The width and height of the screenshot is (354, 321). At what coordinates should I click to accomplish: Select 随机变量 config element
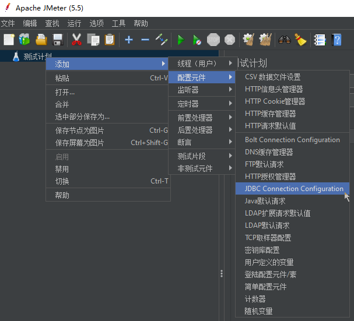[x=292, y=311]
